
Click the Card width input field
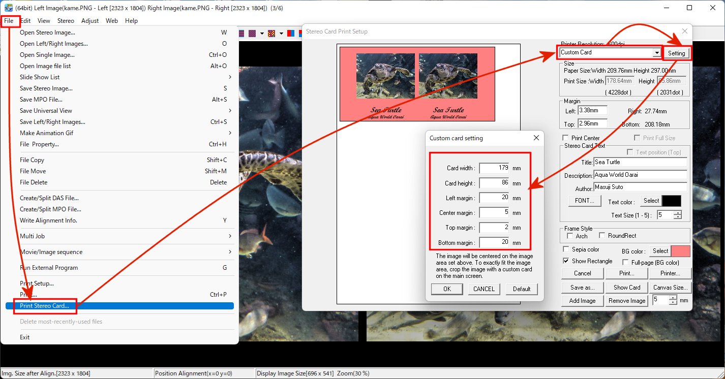coord(493,168)
